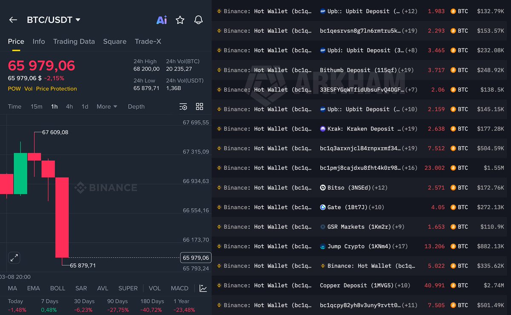Expand the More timeframes dropdown
The height and width of the screenshot is (315, 511).
[x=107, y=107]
